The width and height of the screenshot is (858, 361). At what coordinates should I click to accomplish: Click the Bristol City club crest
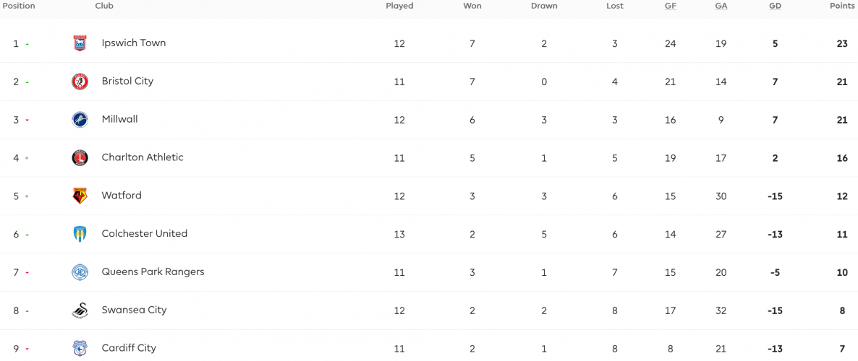tap(80, 82)
